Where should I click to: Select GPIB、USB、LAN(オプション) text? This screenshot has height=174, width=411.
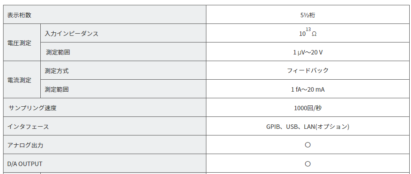click(308, 127)
